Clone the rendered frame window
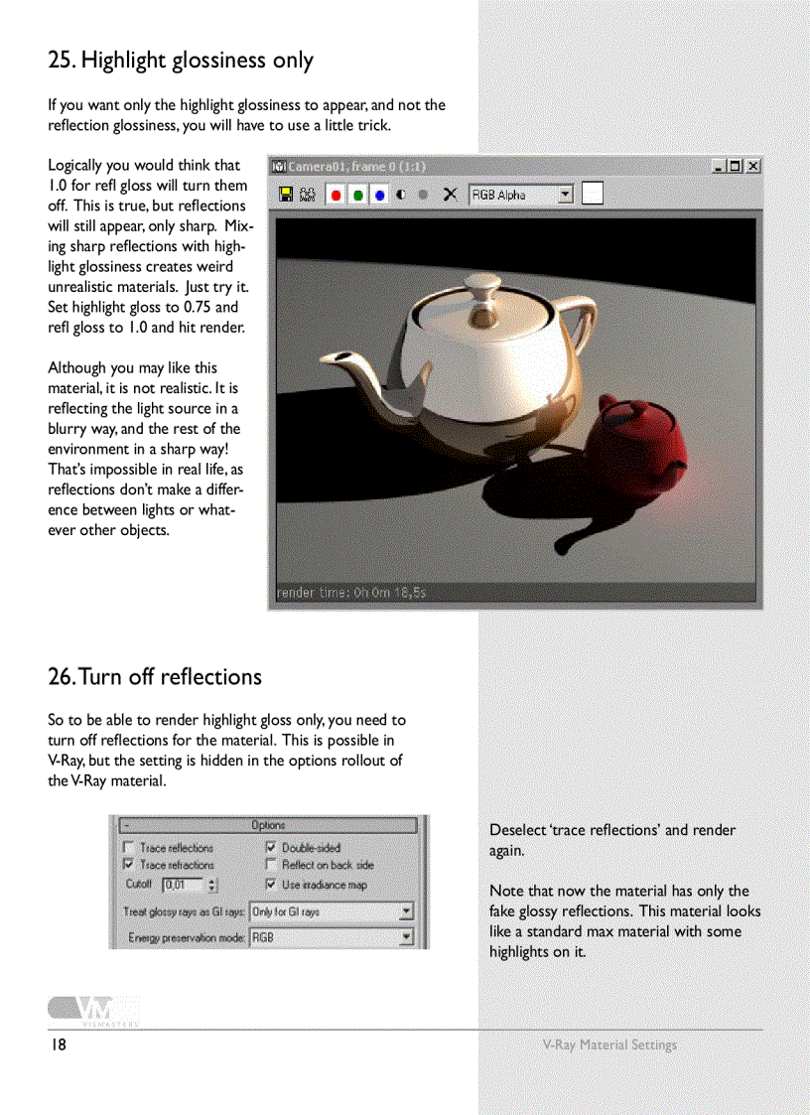 tap(306, 195)
